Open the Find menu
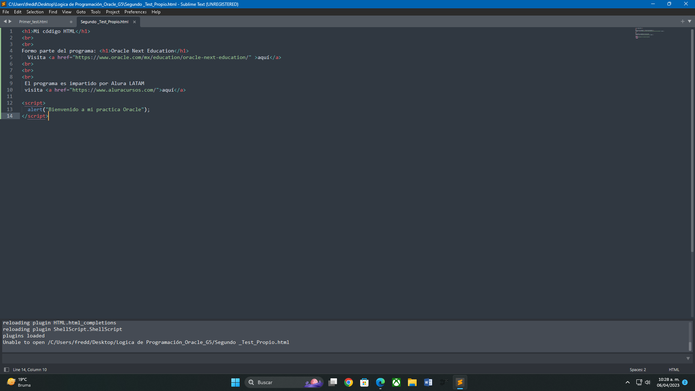This screenshot has width=695, height=391. pos(53,12)
